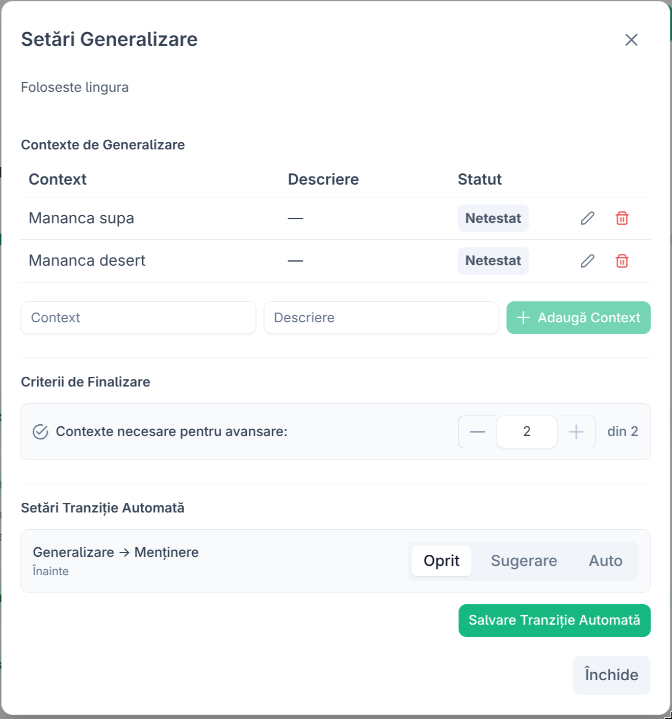Increase required contexts with the plus stepper
The image size is (672, 719).
point(576,431)
